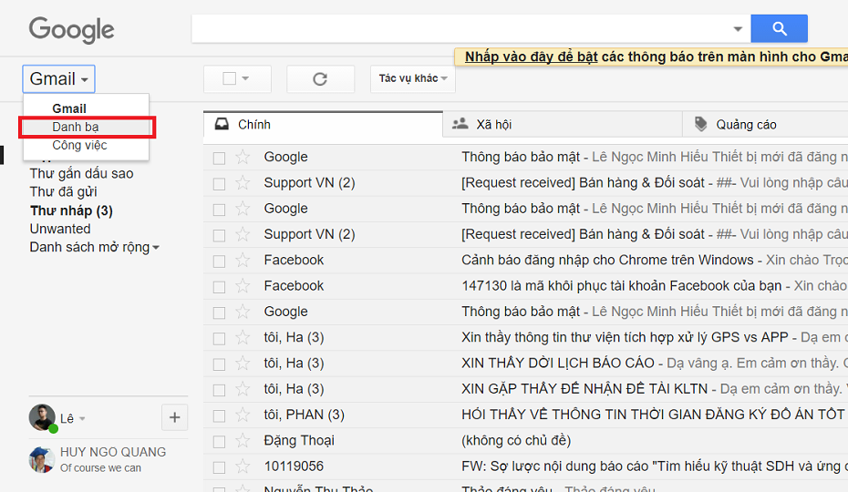The image size is (848, 492).
Task: Click the desktop notification enable link
Action: 531,56
